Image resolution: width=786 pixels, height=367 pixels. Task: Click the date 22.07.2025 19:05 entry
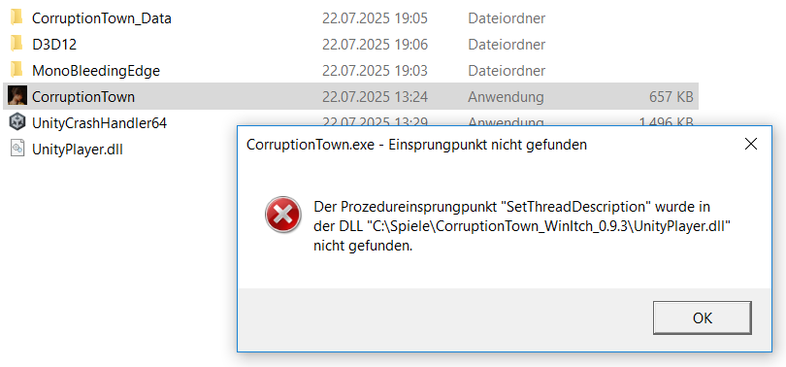[375, 18]
